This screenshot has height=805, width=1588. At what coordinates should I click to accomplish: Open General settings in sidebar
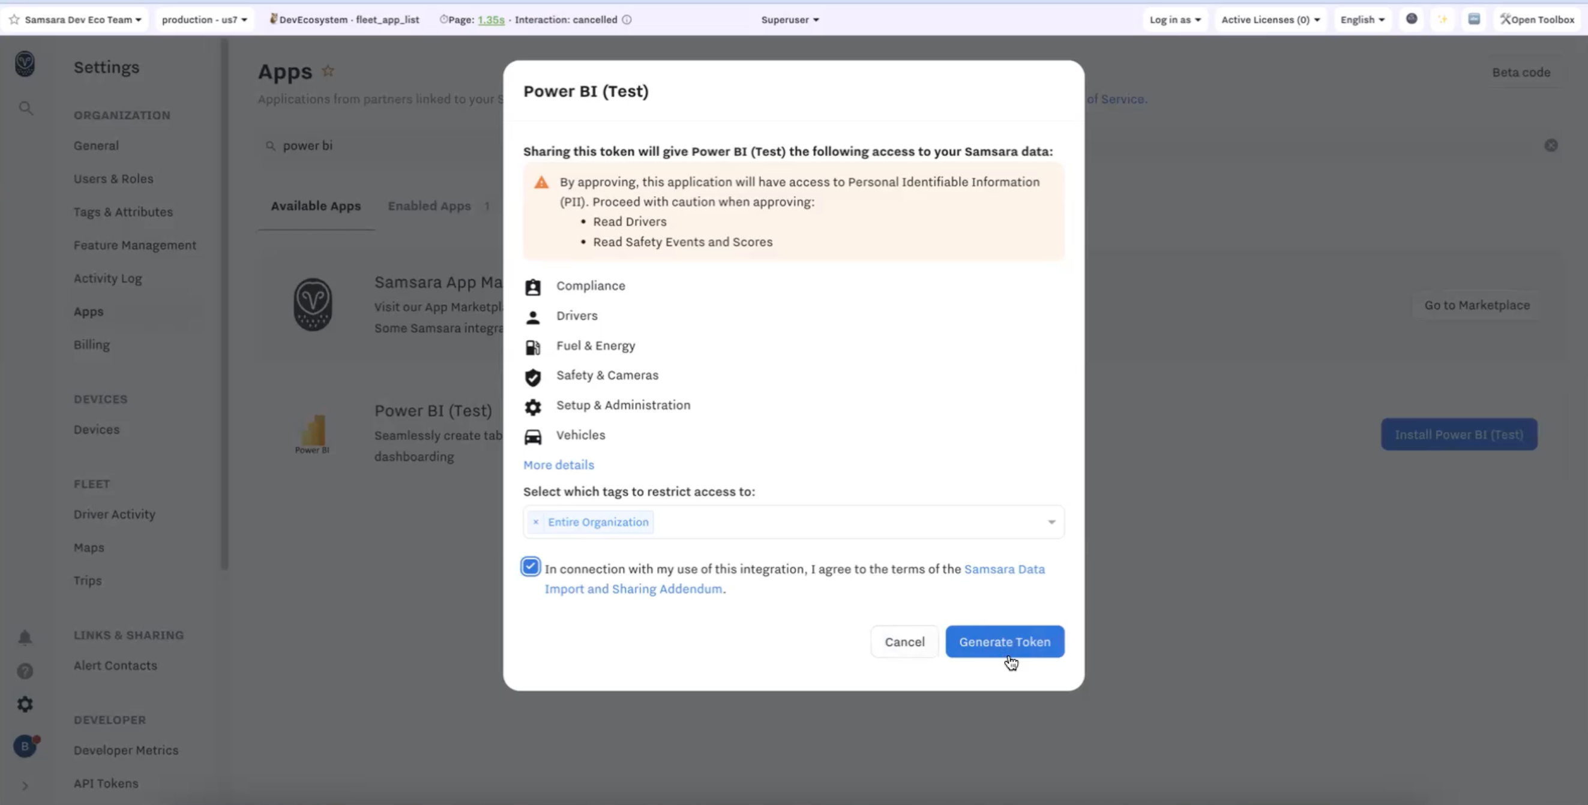coord(96,146)
